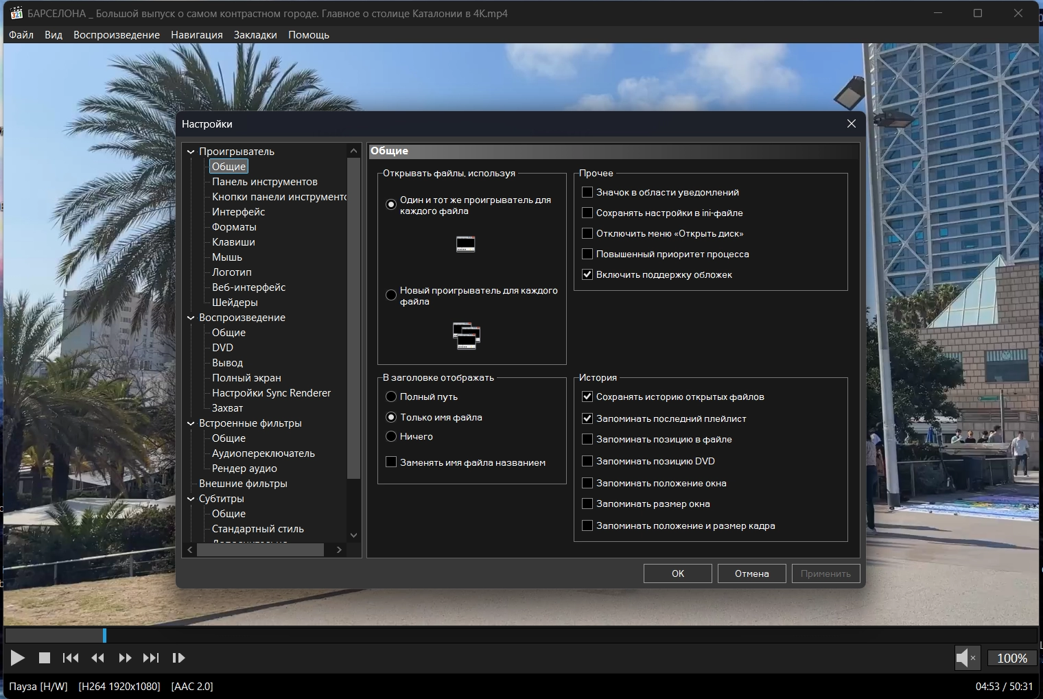The image size is (1043, 699).
Task: Skip to previous file icon
Action: click(71, 658)
